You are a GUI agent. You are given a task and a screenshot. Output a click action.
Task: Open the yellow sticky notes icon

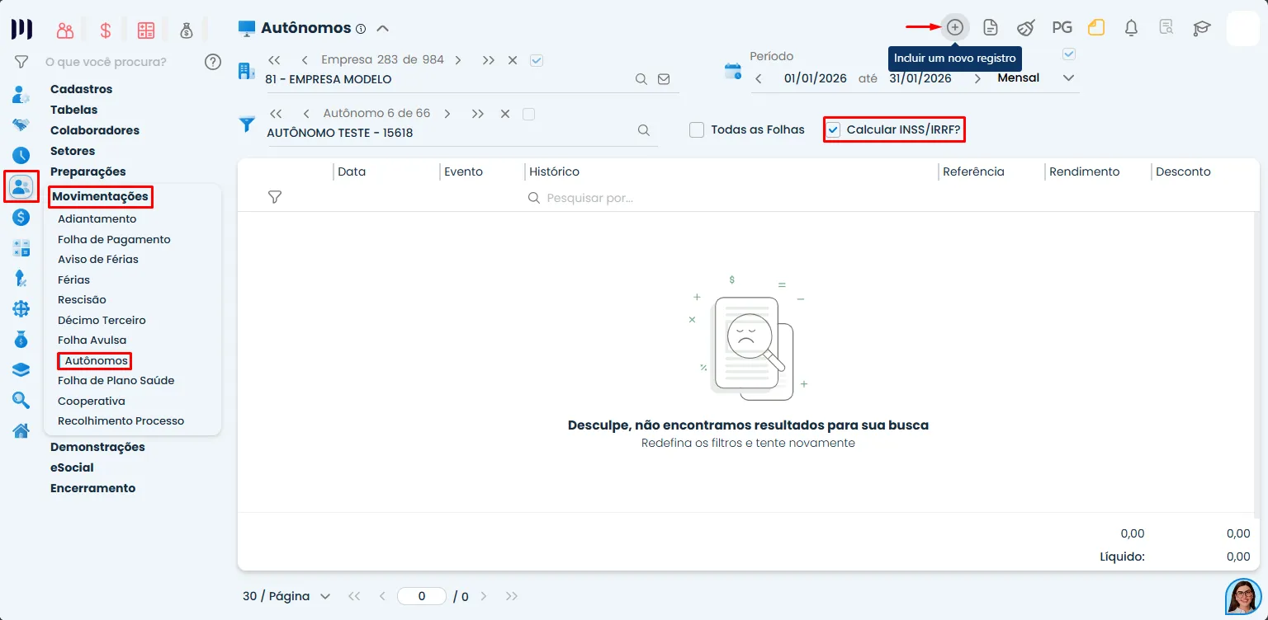coord(1096,27)
